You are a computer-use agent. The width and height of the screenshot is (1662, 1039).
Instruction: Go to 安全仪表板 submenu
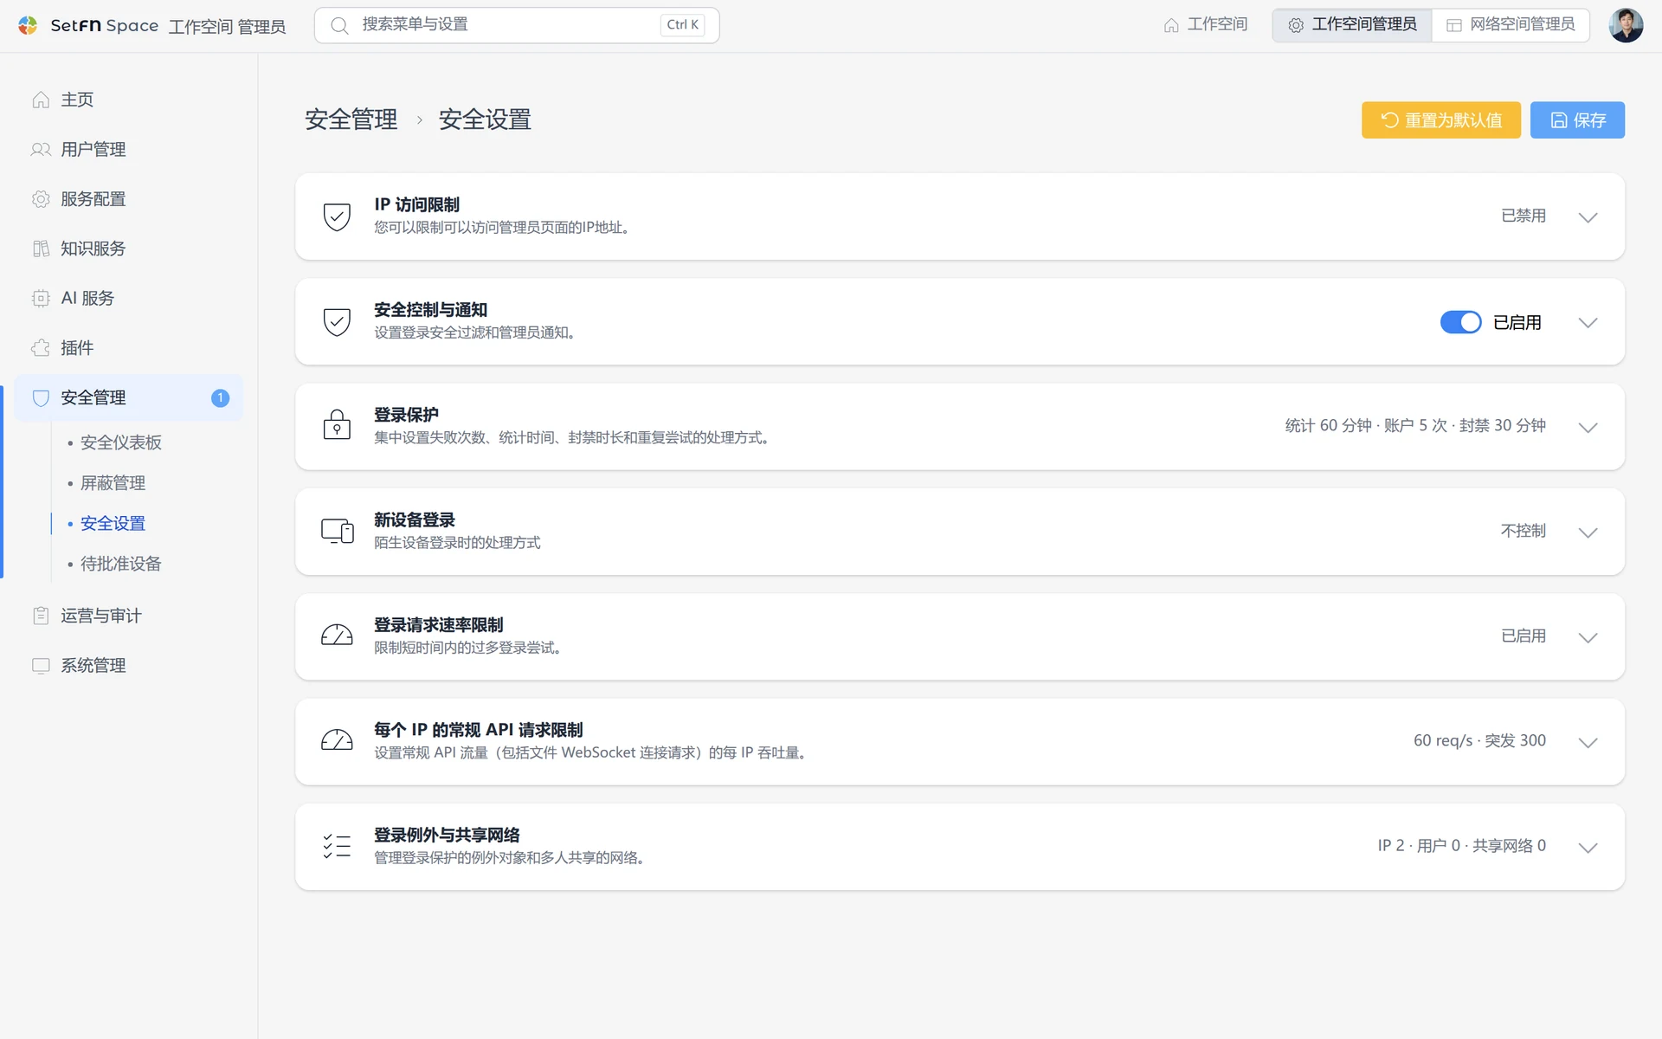pyautogui.click(x=121, y=442)
